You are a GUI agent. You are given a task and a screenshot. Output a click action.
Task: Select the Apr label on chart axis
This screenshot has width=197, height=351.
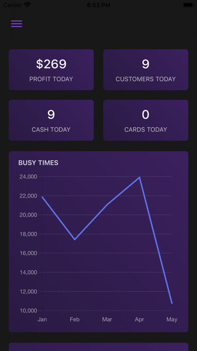click(x=139, y=319)
